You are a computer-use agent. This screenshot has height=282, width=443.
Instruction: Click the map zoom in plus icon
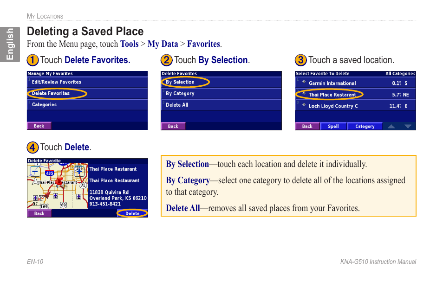tap(79, 171)
